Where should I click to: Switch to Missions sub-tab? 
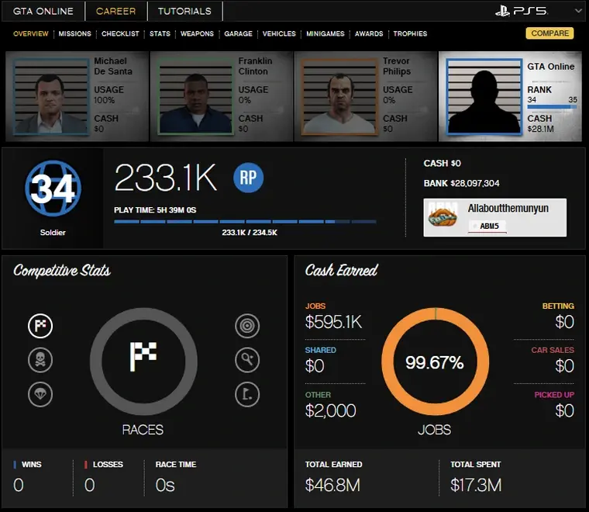coord(74,34)
